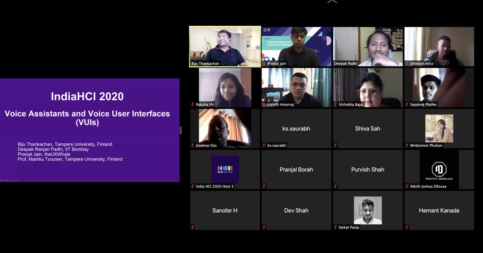Click the 'Biju Thankachan' name label
Viewport: 483px width, 253px height.
pos(205,64)
